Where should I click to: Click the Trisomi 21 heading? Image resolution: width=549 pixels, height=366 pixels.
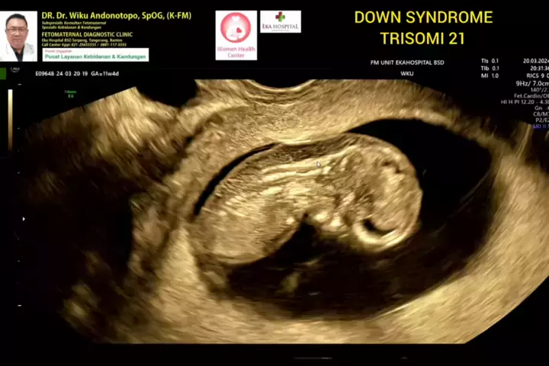click(423, 37)
